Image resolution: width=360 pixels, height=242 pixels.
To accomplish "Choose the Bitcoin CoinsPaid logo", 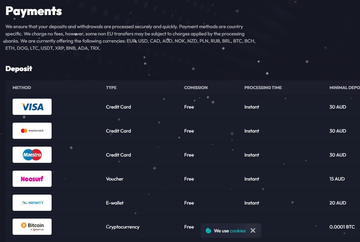I will (32, 227).
